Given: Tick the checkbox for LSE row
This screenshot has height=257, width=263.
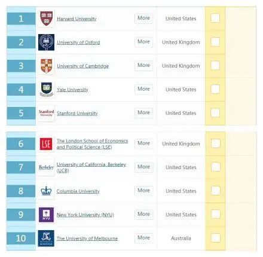Looking at the screenshot, I should (x=215, y=143).
